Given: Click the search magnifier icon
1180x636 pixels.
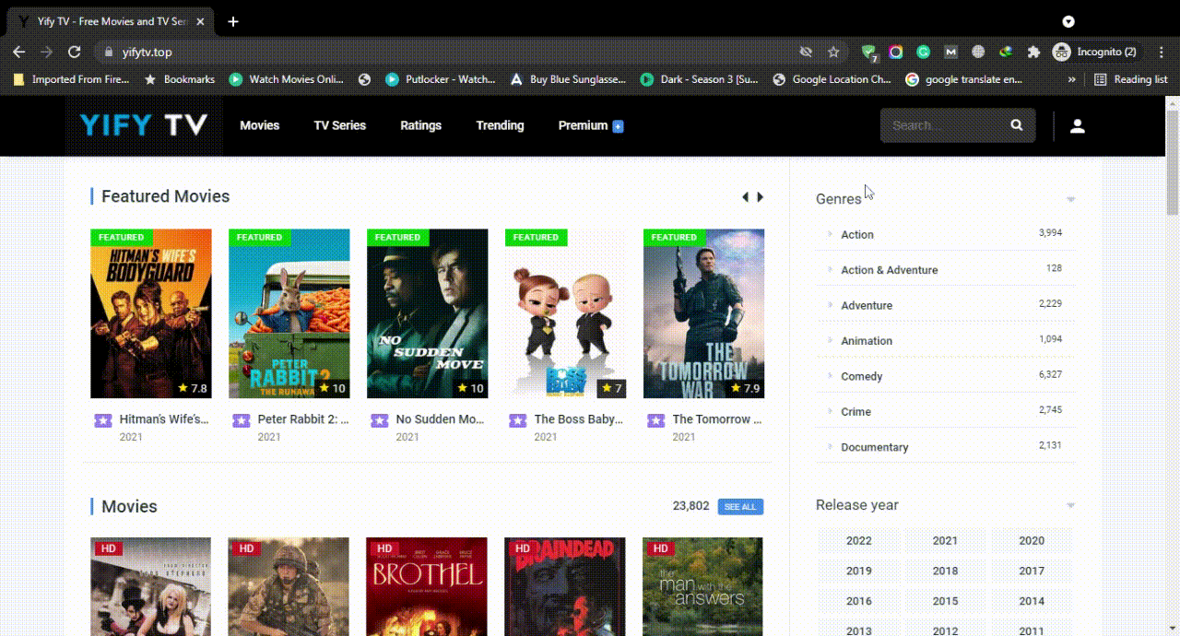Looking at the screenshot, I should [1017, 125].
